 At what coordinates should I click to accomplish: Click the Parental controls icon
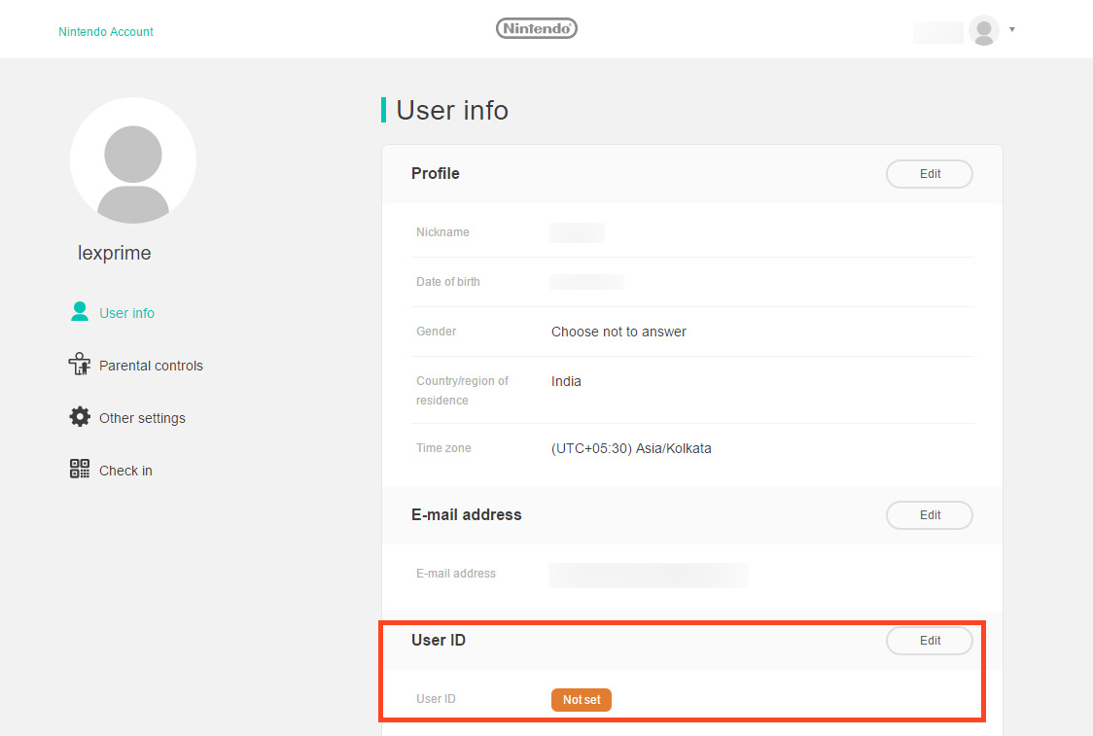pos(80,365)
